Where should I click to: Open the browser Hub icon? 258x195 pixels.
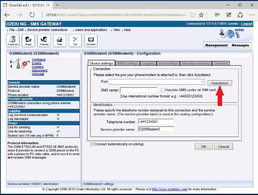coord(217,15)
